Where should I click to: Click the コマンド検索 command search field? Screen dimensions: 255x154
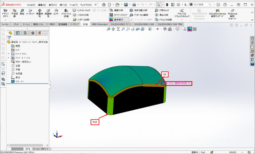point(201,5)
